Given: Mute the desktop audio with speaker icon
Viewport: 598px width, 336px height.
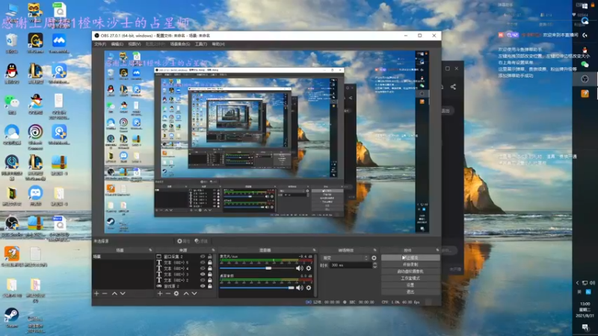Looking at the screenshot, I should [300, 287].
